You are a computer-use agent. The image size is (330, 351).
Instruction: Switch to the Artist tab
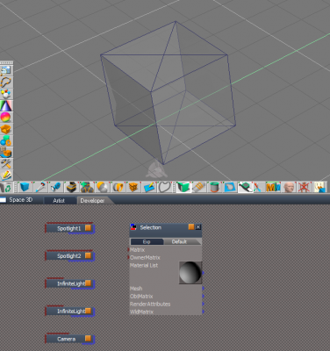pos(59,201)
